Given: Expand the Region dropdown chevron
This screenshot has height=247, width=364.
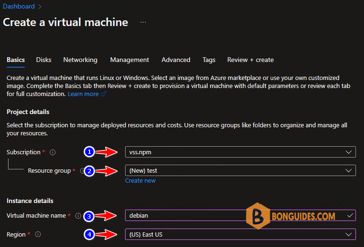Looking at the screenshot, I should [x=348, y=235].
